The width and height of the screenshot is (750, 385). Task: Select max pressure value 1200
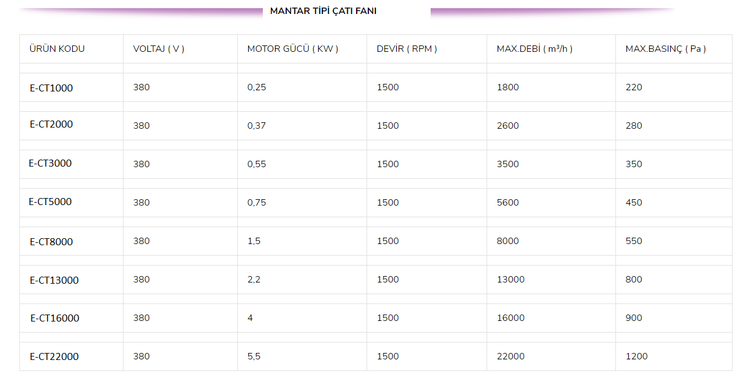(x=636, y=356)
